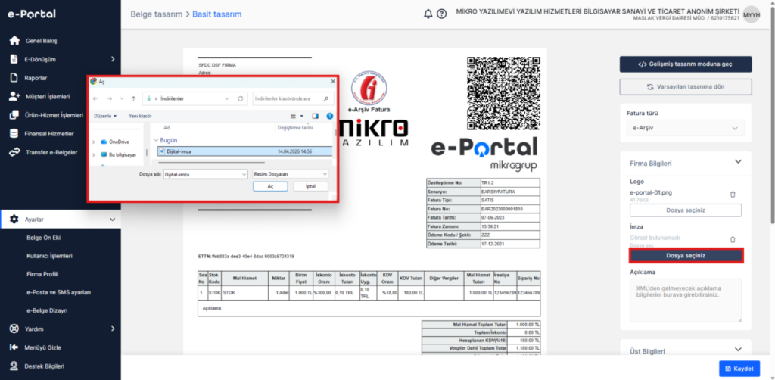The height and width of the screenshot is (380, 775).
Task: Open the Fatura türü e-Arşiv dropdown
Action: pyautogui.click(x=686, y=128)
